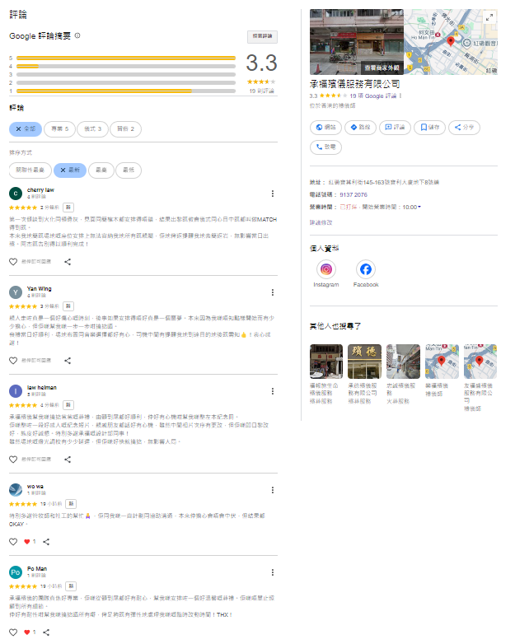This screenshot has height=644, width=515.
Task: Sort reviews by 關聯性最高
Action: click(30, 170)
